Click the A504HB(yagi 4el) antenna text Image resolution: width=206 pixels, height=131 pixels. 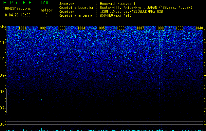coord(116,15)
